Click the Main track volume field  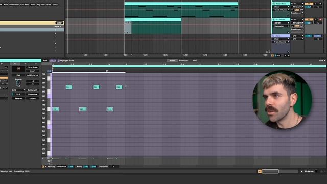point(309,36)
